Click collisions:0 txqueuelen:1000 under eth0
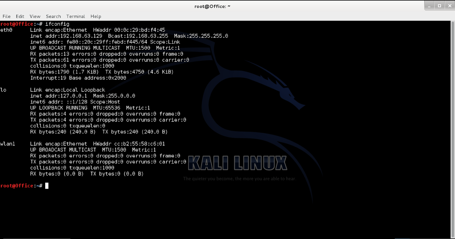The image size is (455, 239). click(x=72, y=66)
